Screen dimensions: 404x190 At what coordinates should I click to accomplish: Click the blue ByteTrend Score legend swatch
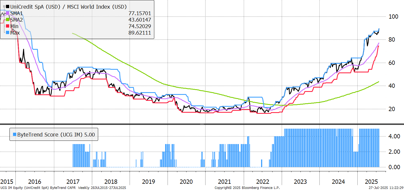pyautogui.click(x=14, y=134)
